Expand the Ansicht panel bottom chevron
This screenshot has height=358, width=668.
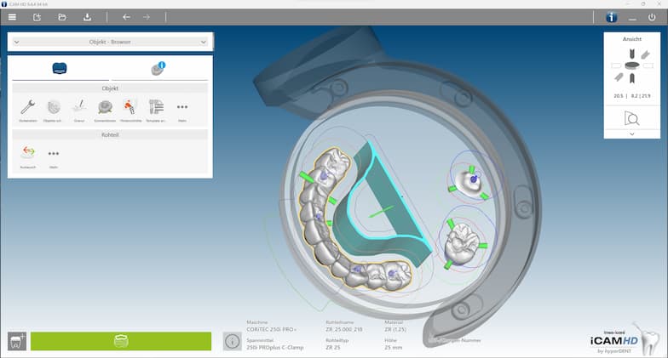click(631, 134)
